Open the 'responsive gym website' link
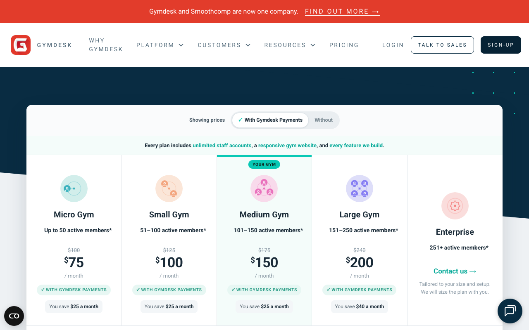Screen dimensions: 529x330 tap(287, 146)
